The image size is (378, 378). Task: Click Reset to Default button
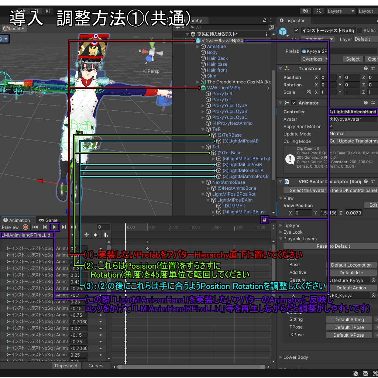(331, 246)
